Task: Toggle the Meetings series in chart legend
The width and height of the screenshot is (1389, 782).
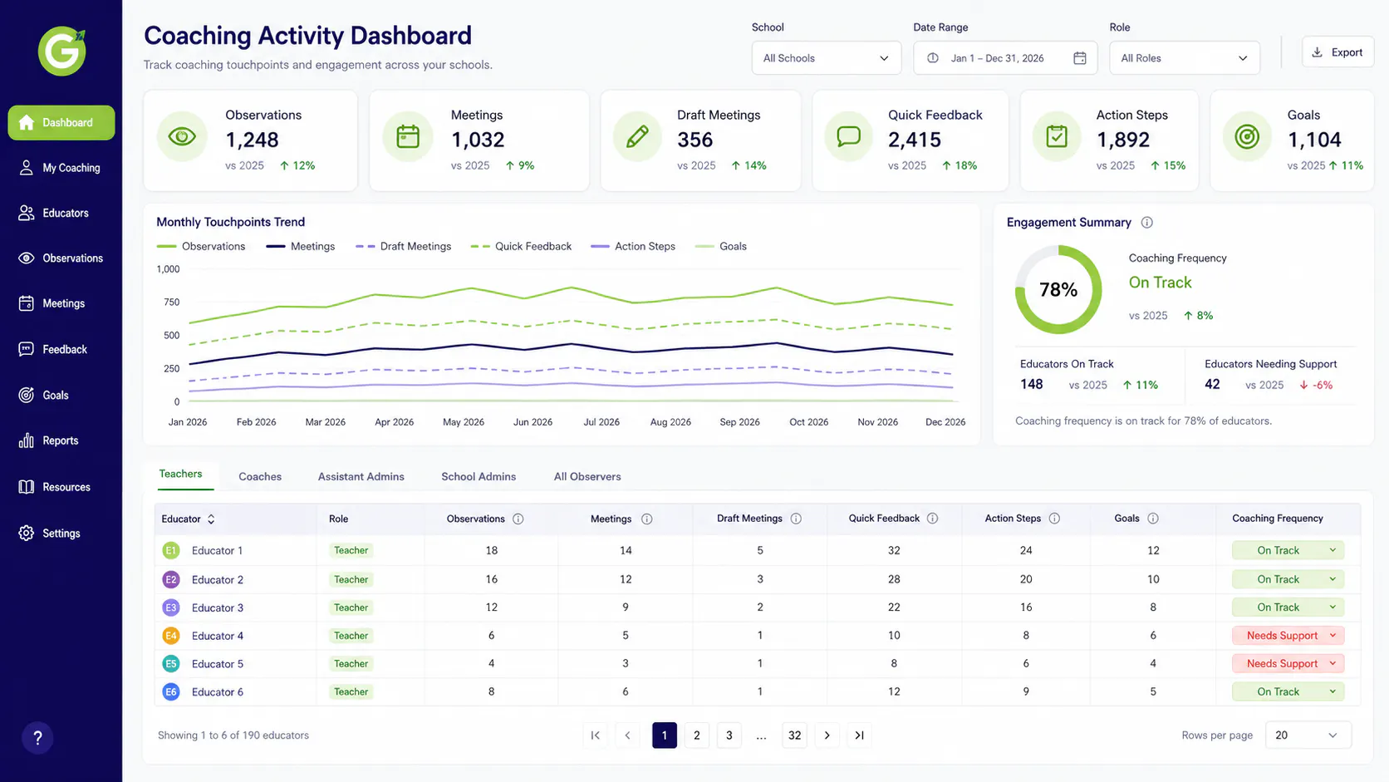Action: pyautogui.click(x=300, y=247)
